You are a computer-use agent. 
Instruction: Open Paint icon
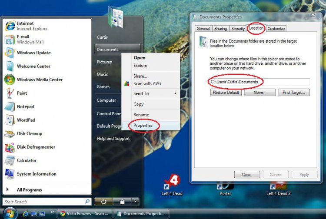(10, 93)
